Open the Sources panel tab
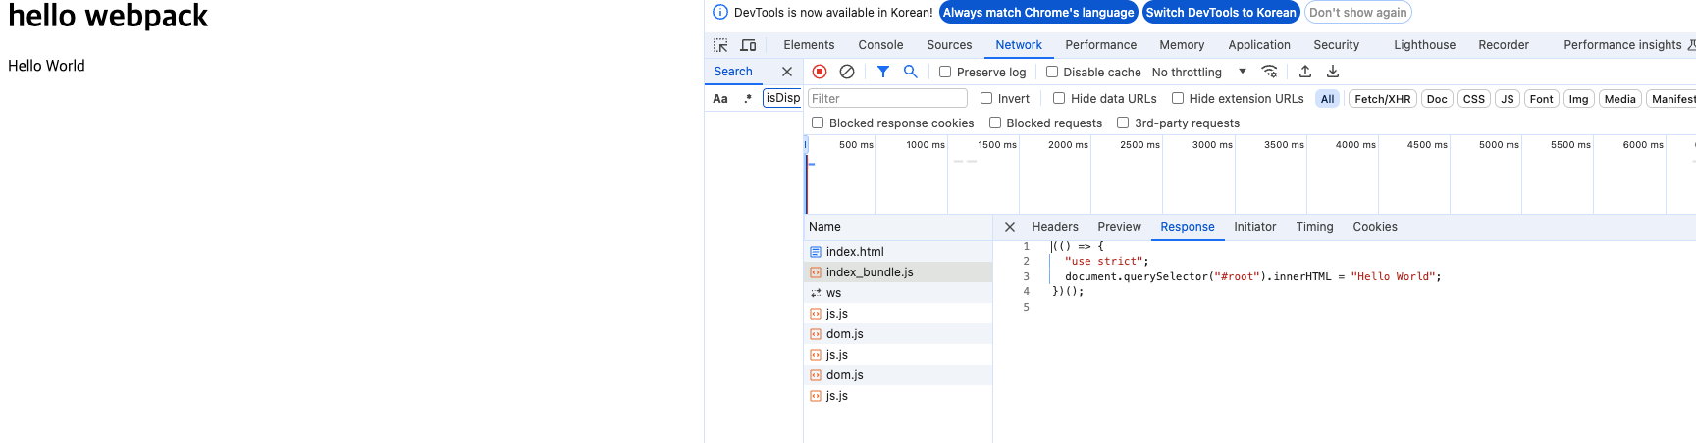Image resolution: width=1696 pixels, height=443 pixels. 949,45
